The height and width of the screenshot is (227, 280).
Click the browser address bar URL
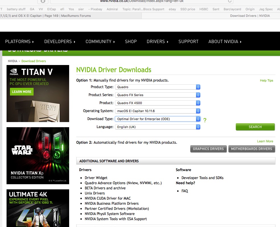pos(142,1)
